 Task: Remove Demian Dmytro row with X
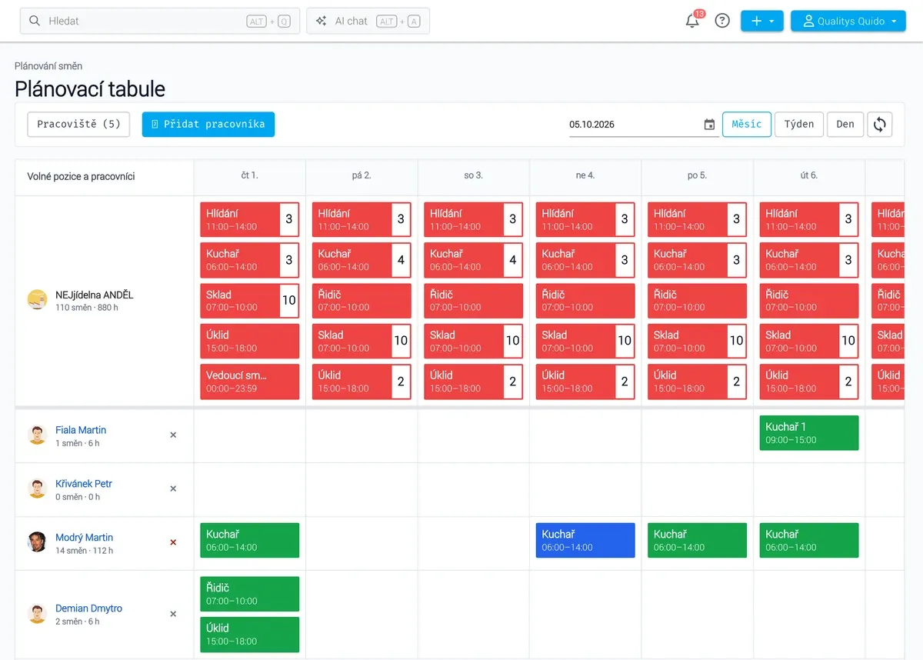[173, 614]
